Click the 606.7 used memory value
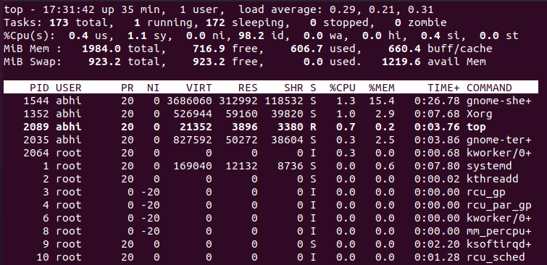This screenshot has height=265, width=547. [306, 49]
